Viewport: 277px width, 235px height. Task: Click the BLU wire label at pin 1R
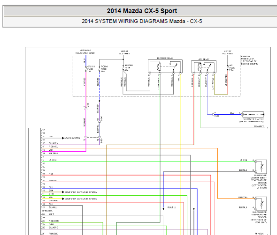[51, 187]
